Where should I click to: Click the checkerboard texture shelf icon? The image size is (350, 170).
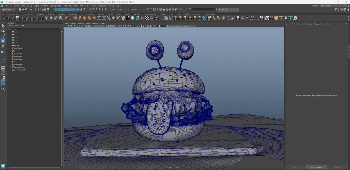[147, 18]
